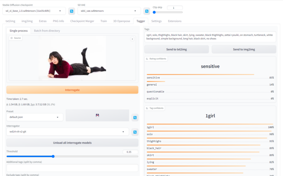
Task: Save preset with floppy disk icon
Action: [x=97, y=115]
